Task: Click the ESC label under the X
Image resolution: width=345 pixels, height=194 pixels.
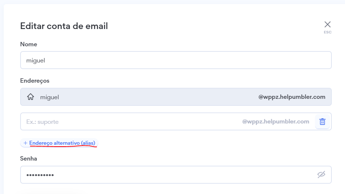Action: 327,32
